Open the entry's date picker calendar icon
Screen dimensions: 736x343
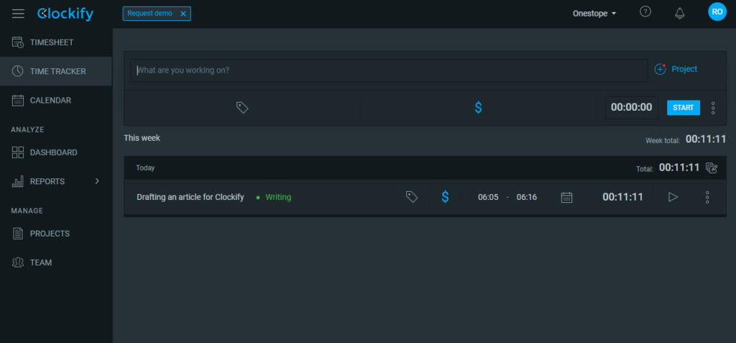[x=566, y=197]
